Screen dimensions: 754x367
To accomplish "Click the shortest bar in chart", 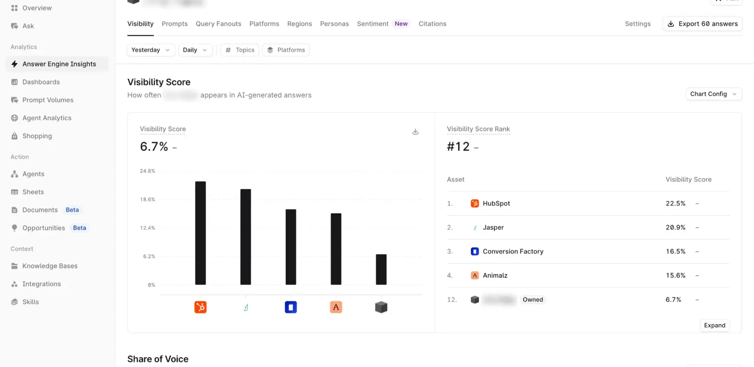I will (x=381, y=270).
